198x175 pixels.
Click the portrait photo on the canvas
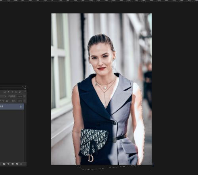(x=101, y=89)
